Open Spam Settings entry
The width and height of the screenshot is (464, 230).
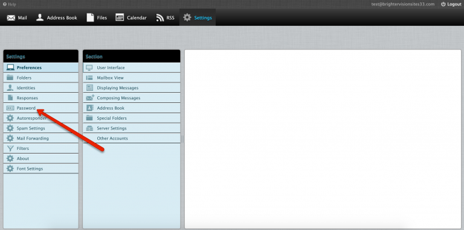click(x=41, y=128)
